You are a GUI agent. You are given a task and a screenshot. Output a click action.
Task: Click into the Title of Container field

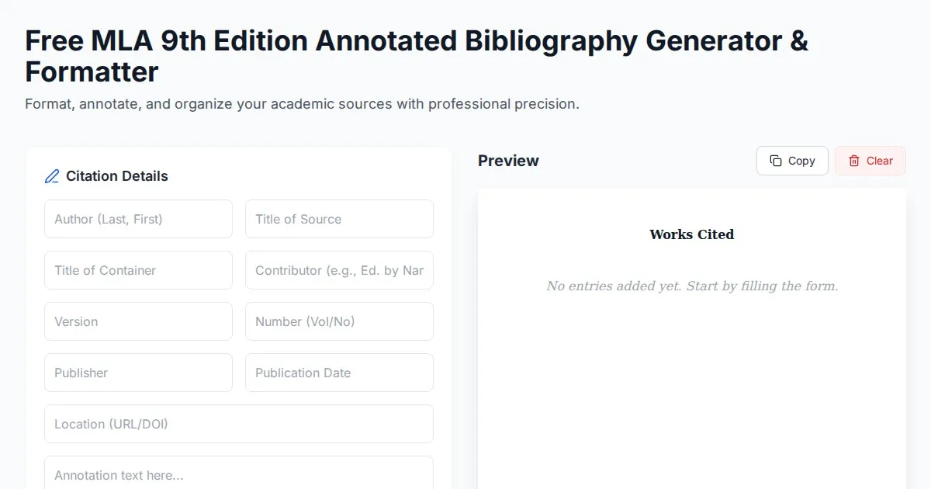point(138,270)
